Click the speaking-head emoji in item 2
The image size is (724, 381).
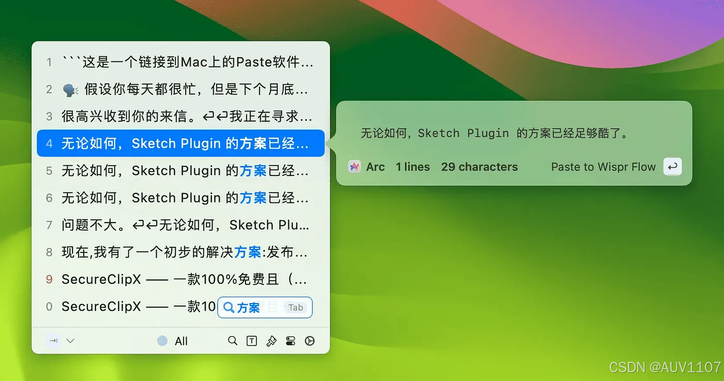70,90
